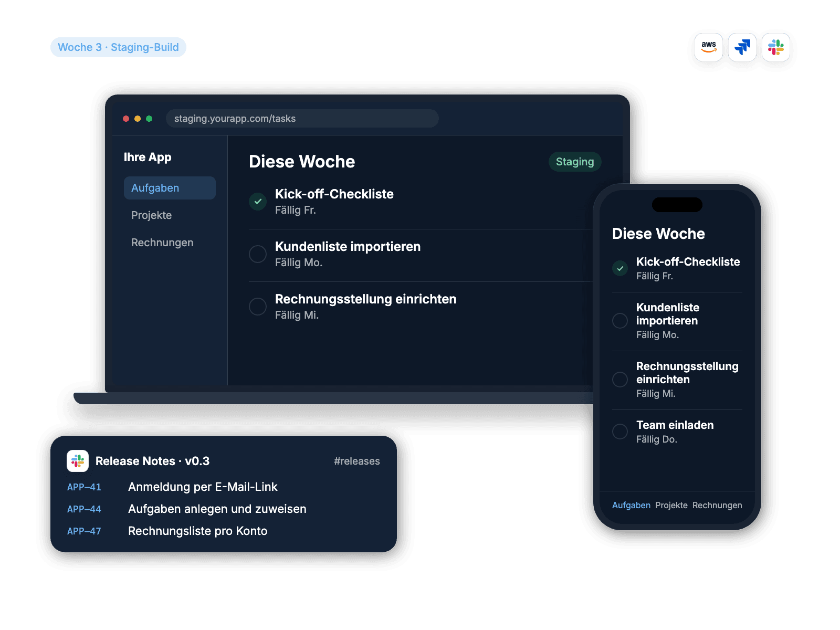The height and width of the screenshot is (630, 840).
Task: Switch to Rechnungen tab on the phone
Action: click(x=717, y=505)
